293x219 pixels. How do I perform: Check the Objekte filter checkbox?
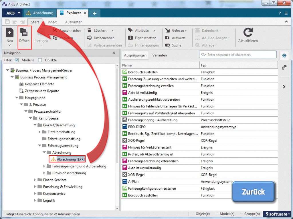click(40, 60)
